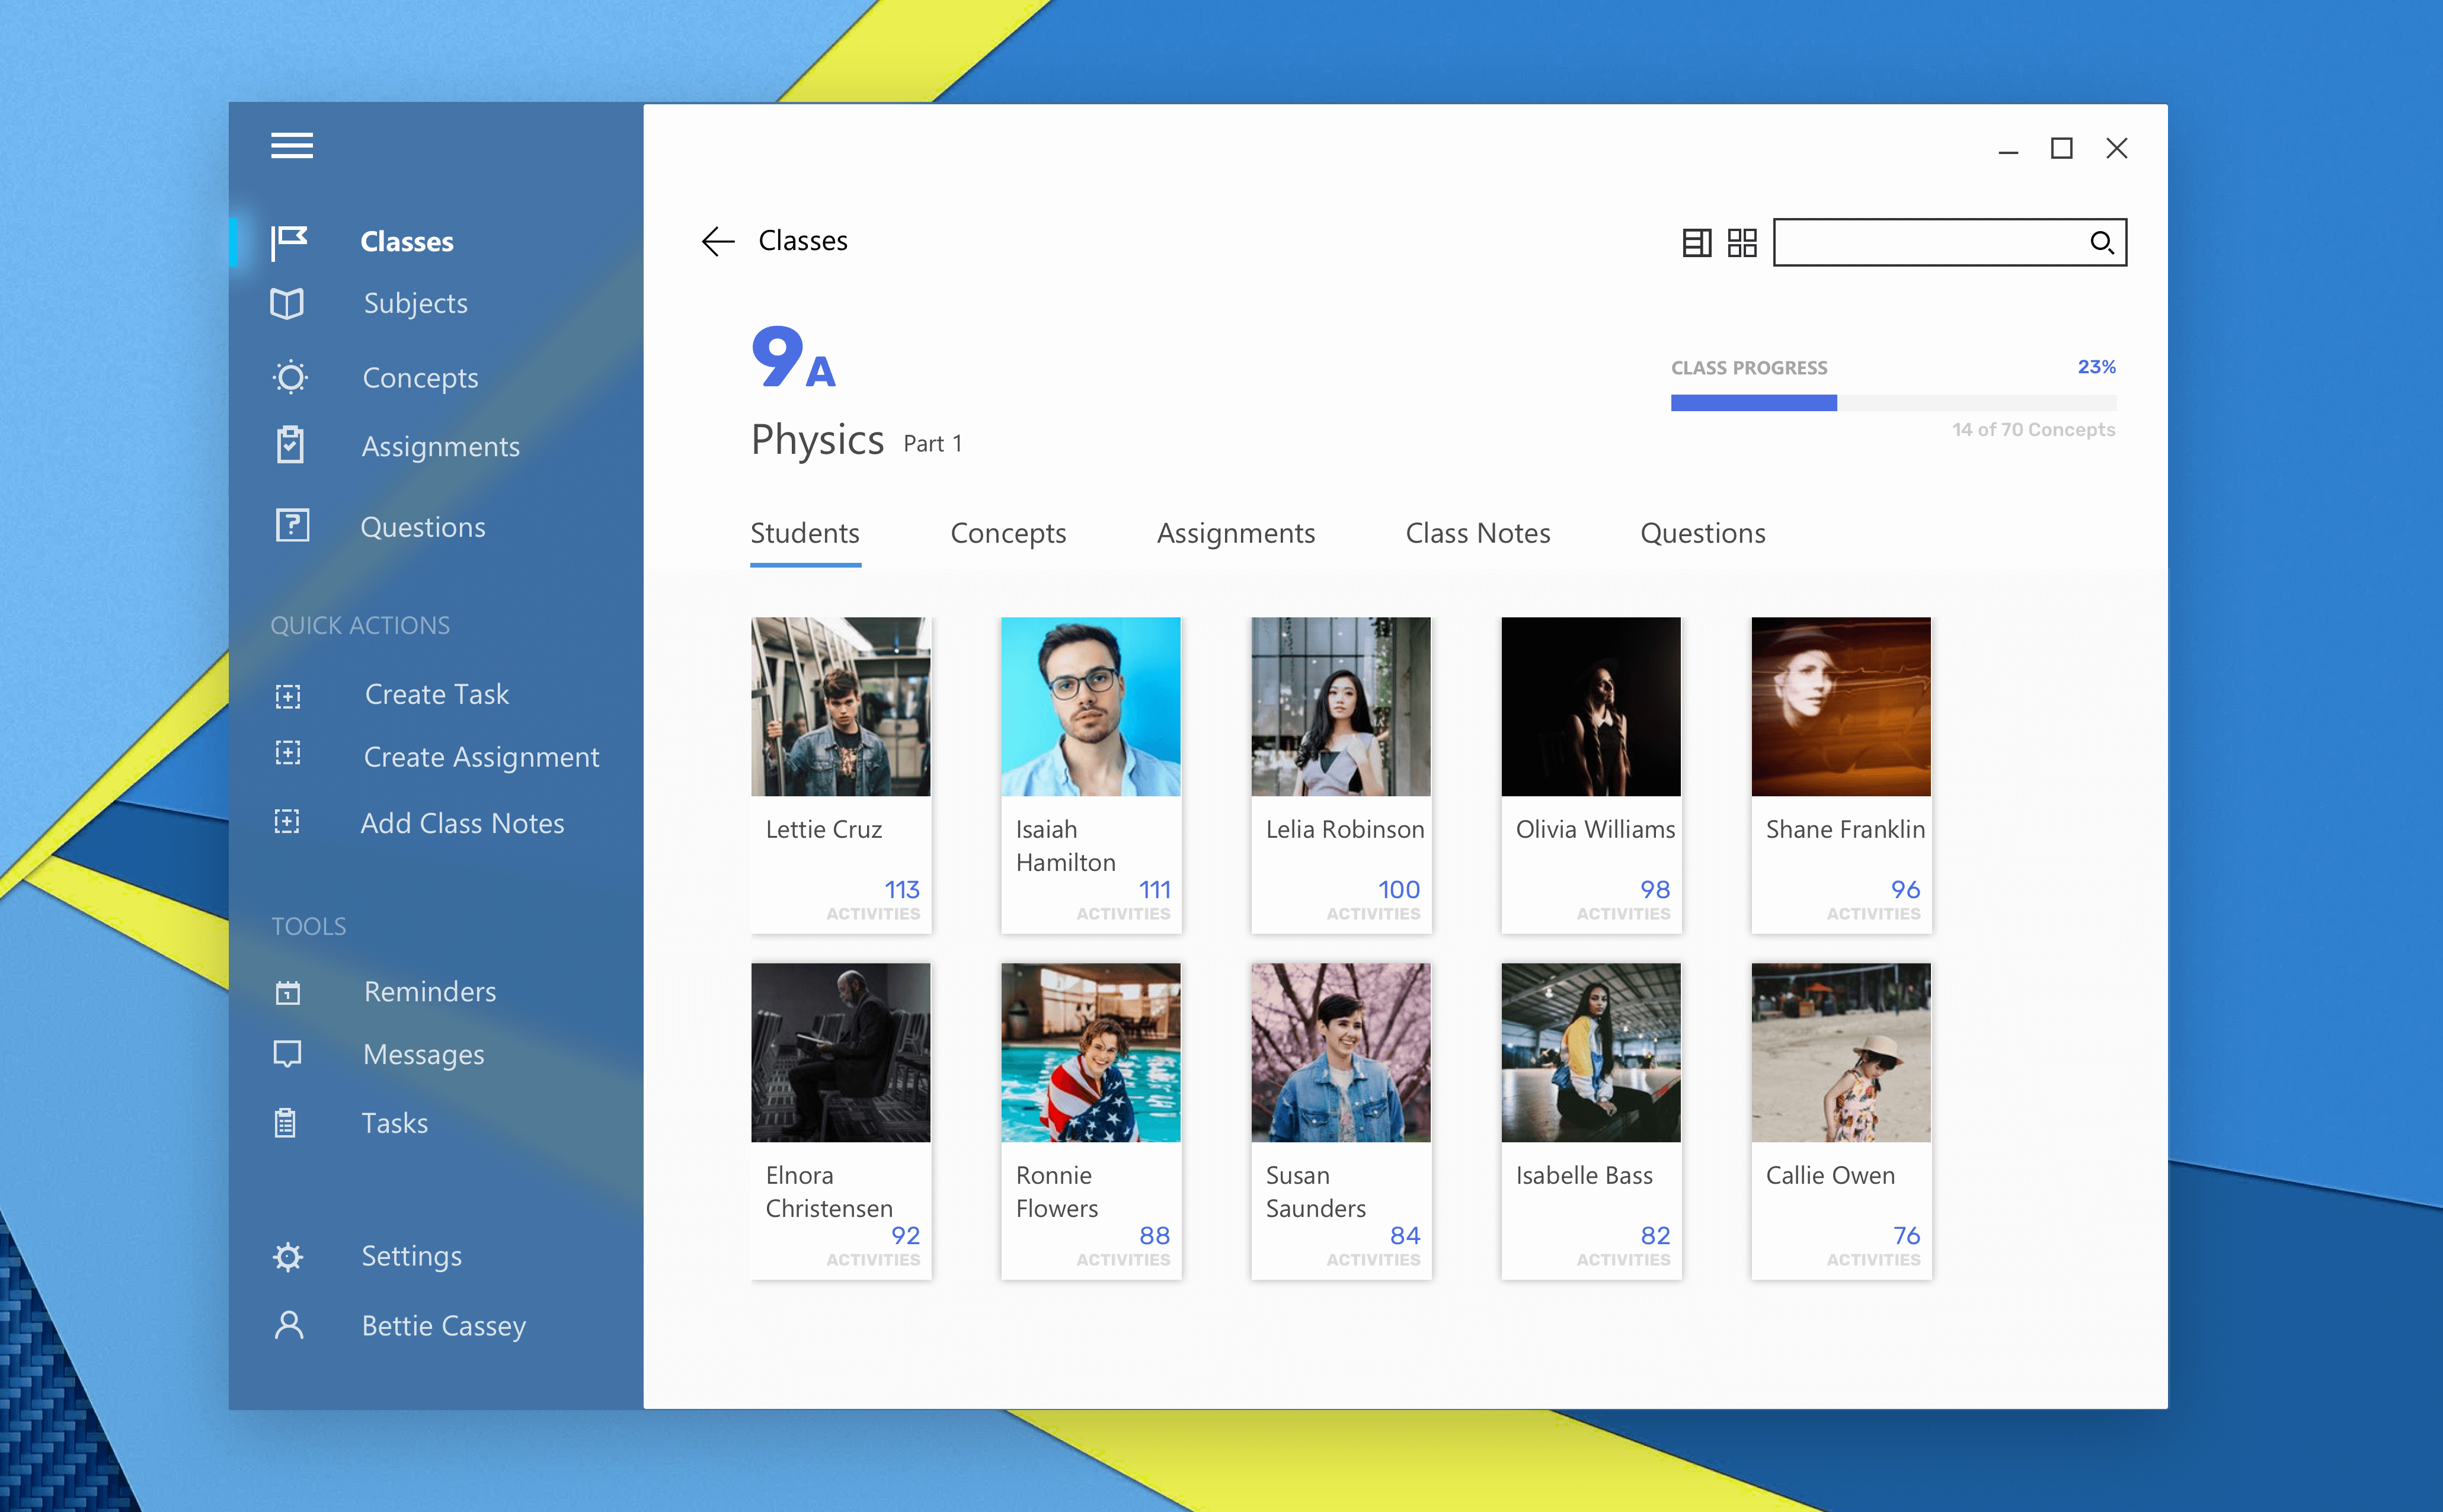This screenshot has height=1512, width=2443.
Task: Click the Subjects book icon
Action: click(x=287, y=303)
